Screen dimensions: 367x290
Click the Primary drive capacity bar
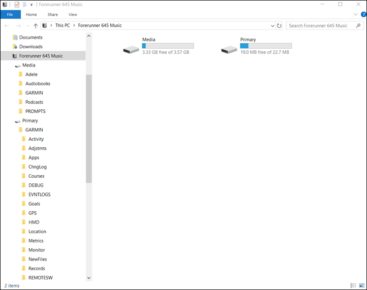pos(266,46)
